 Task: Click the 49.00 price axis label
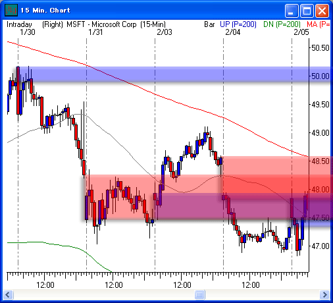pyautogui.click(x=320, y=133)
